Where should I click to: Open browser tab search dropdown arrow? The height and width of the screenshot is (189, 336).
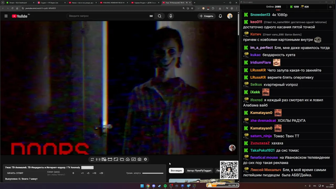pyautogui.click(x=2, y=3)
